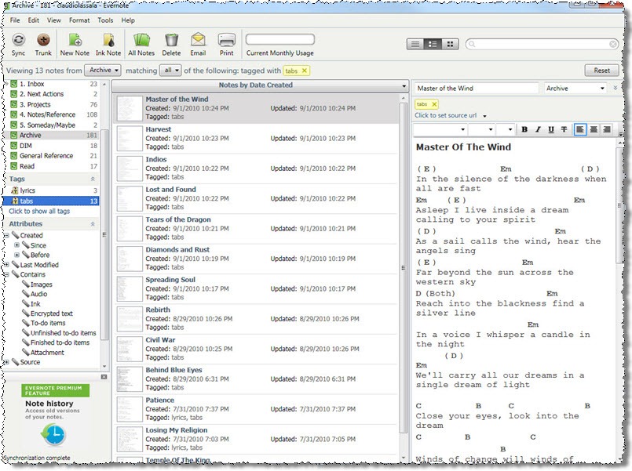The width and height of the screenshot is (632, 471).
Task: Close the Evernote Premium feature panel
Action: [x=104, y=377]
